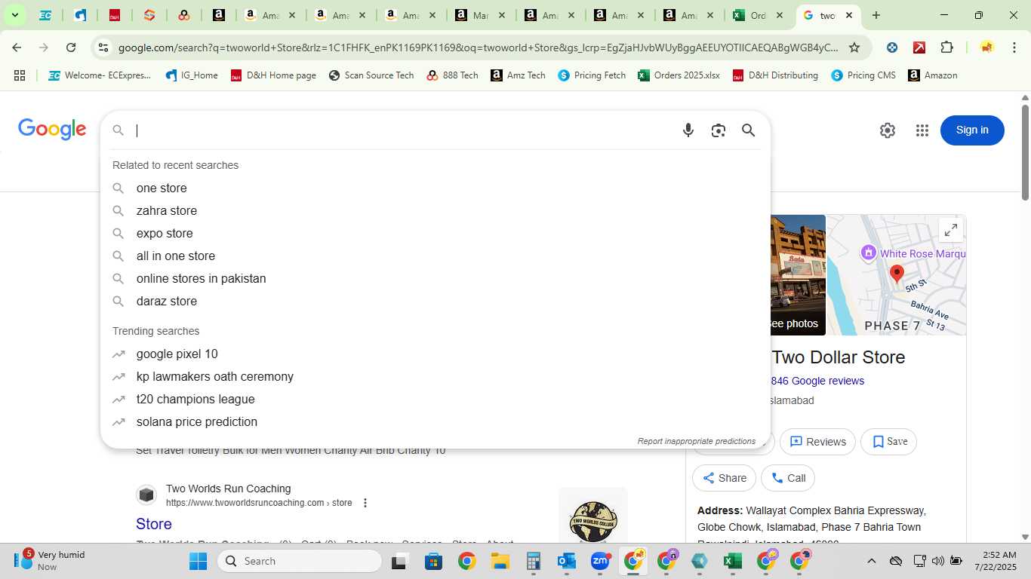Open the tab groups grid icon in the bookmarks bar

pos(20,75)
